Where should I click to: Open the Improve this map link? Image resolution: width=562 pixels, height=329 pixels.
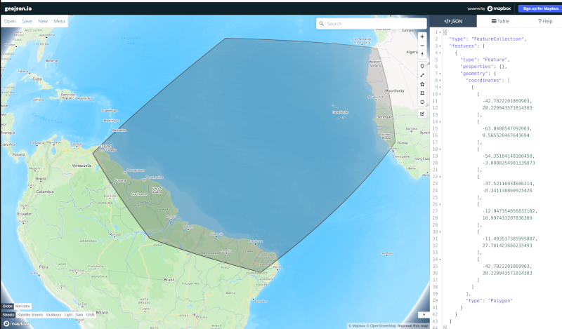(x=413, y=325)
